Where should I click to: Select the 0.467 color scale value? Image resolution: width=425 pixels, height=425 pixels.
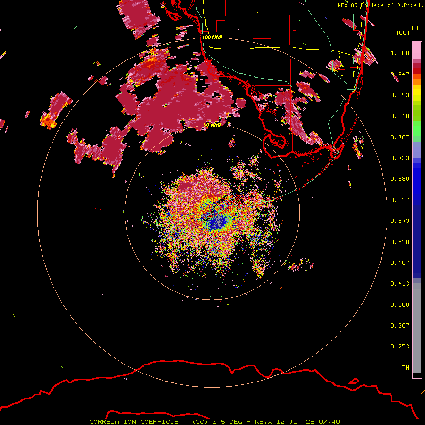[x=400, y=263]
